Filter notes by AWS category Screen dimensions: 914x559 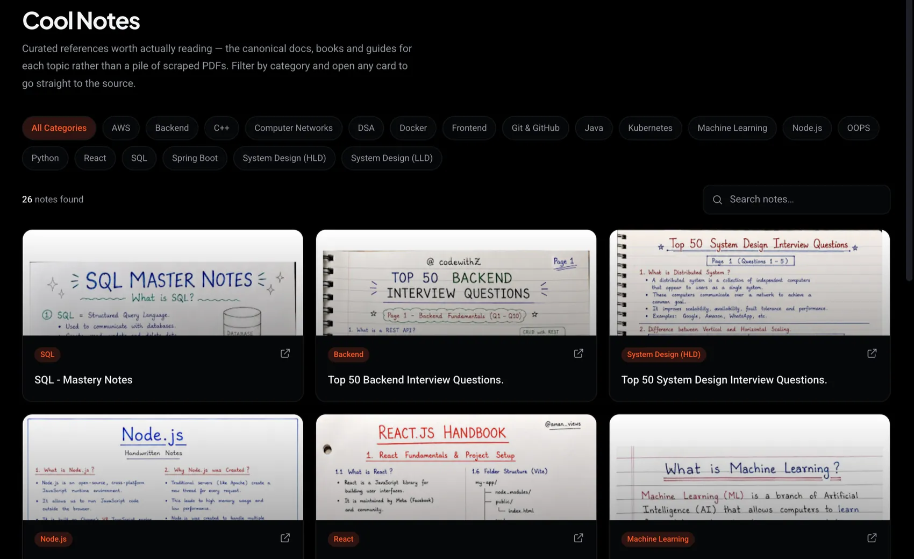(x=121, y=128)
